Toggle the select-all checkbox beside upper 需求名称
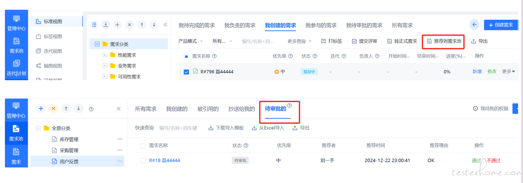The height and width of the screenshot is (183, 523). (x=186, y=56)
